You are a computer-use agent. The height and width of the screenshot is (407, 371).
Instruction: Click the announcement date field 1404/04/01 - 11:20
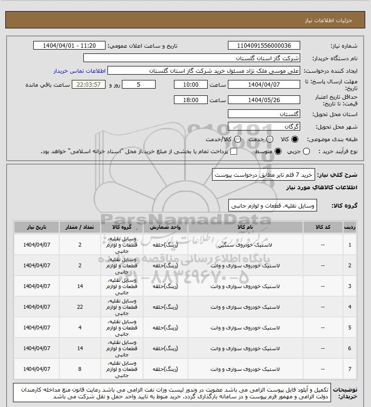pyautogui.click(x=69, y=45)
